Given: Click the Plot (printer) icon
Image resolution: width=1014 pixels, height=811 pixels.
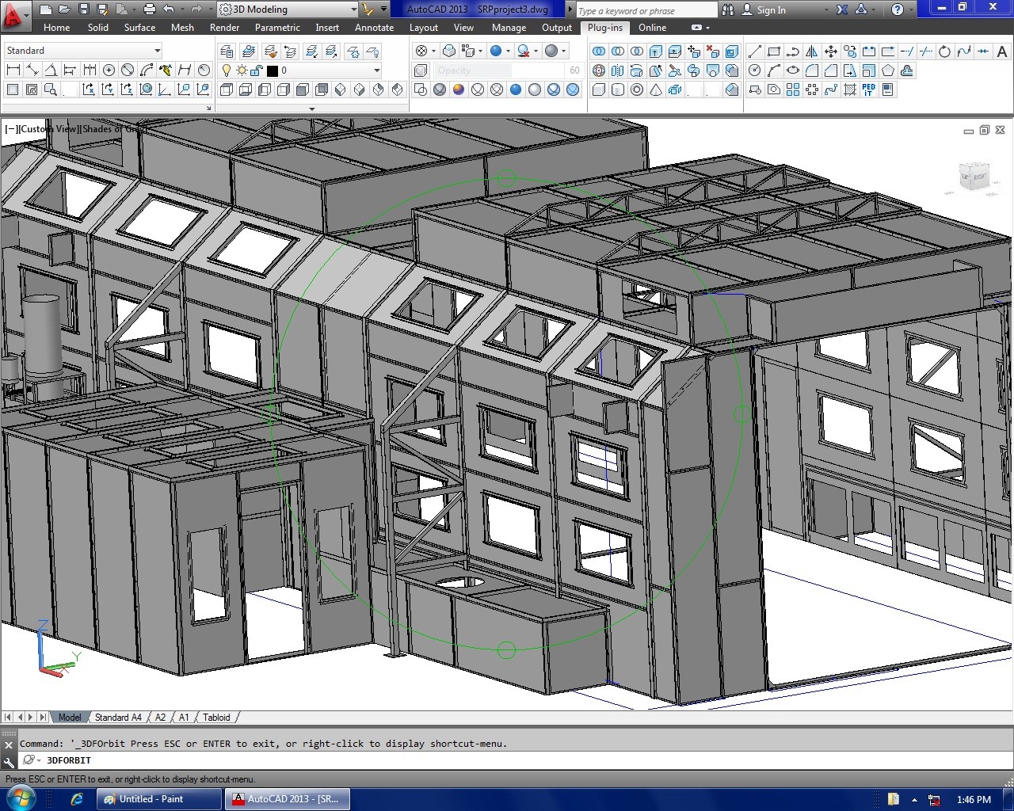Looking at the screenshot, I should 150,10.
